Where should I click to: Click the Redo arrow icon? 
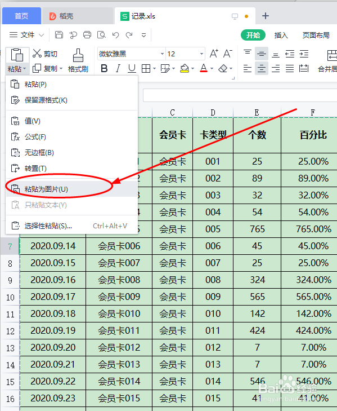pos(129,35)
